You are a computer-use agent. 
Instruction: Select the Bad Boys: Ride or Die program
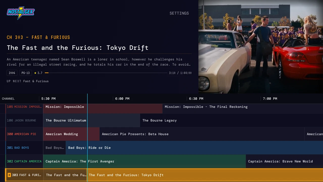[x=194, y=148]
